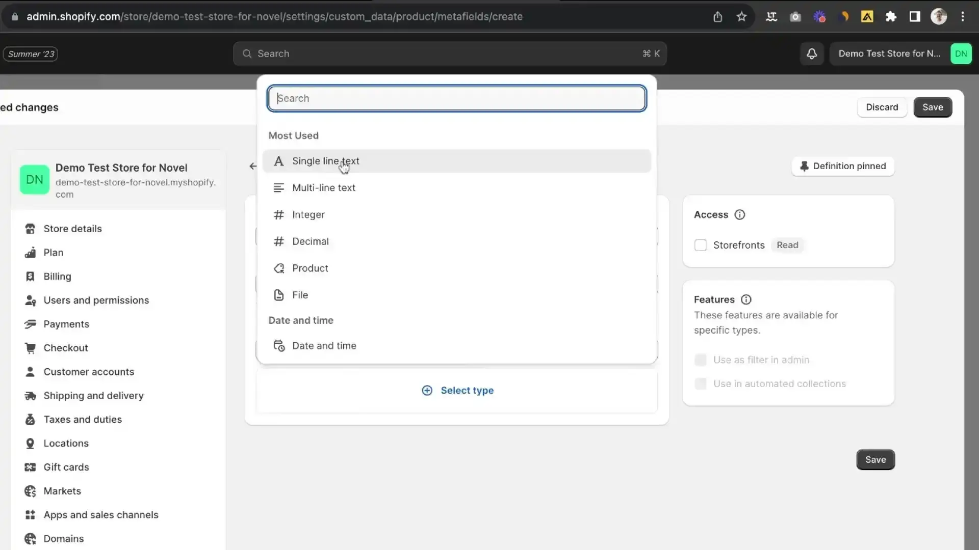Check Use in automated collections
979x550 pixels.
[701, 384]
